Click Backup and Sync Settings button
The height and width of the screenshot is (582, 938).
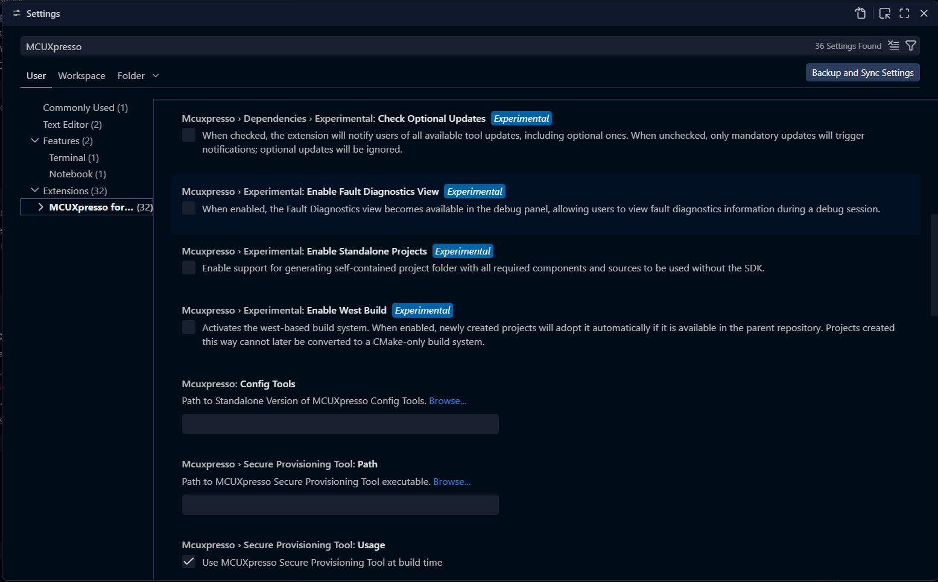coord(863,72)
